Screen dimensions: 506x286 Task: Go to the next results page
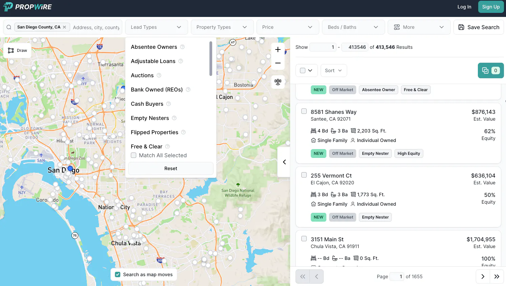[483, 277]
